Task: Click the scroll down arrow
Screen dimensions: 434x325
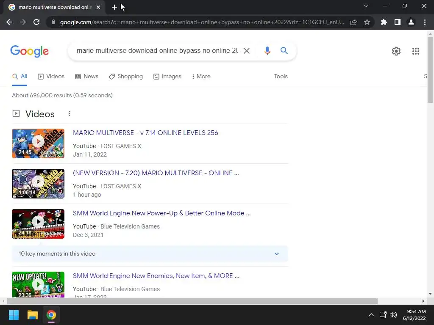Action: (430, 294)
